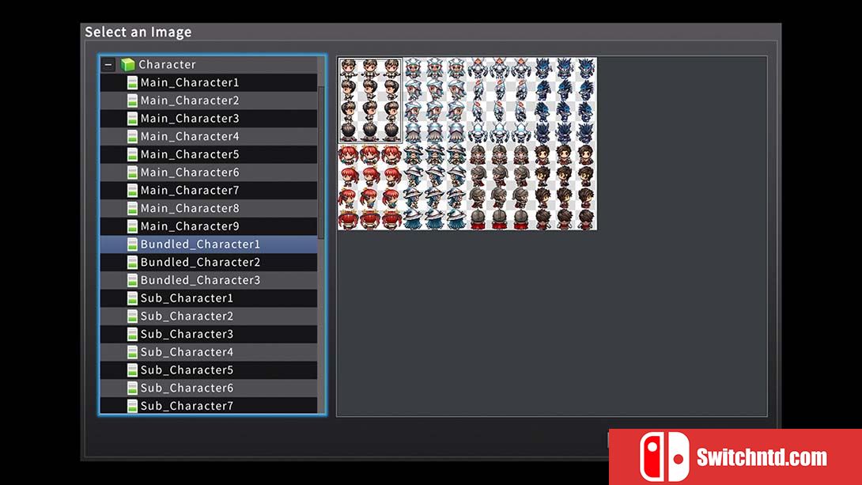
Task: Click the file icon beside Sub_Character5
Action: click(x=132, y=370)
